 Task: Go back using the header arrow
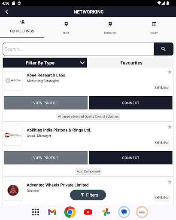point(6,12)
